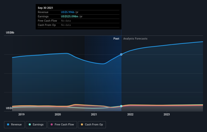Click the 2023 x-axis label
The width and height of the screenshot is (207, 132).
[167, 114]
